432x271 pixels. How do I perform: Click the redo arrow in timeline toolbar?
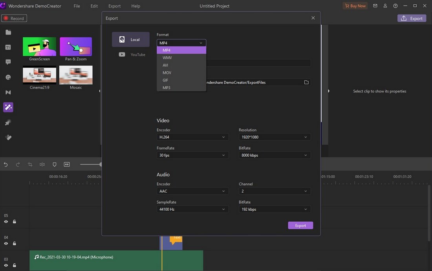[18, 164]
